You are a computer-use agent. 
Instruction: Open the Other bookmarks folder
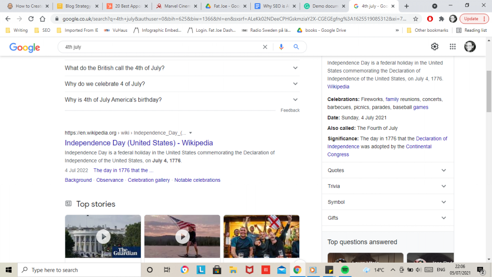click(x=427, y=30)
